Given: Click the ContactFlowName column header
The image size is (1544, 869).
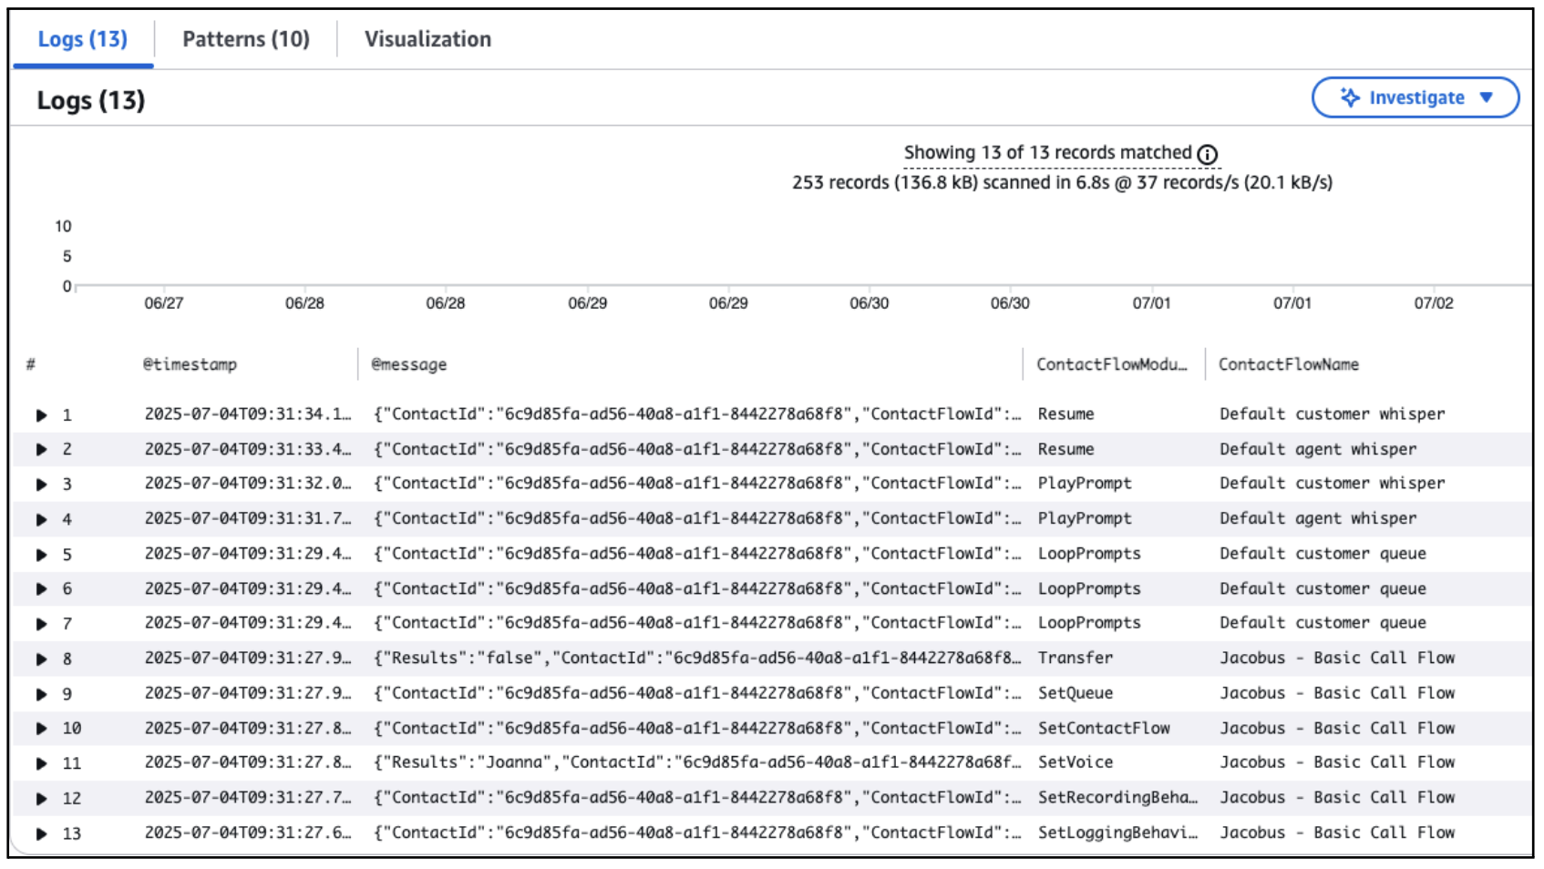Looking at the screenshot, I should tap(1288, 364).
